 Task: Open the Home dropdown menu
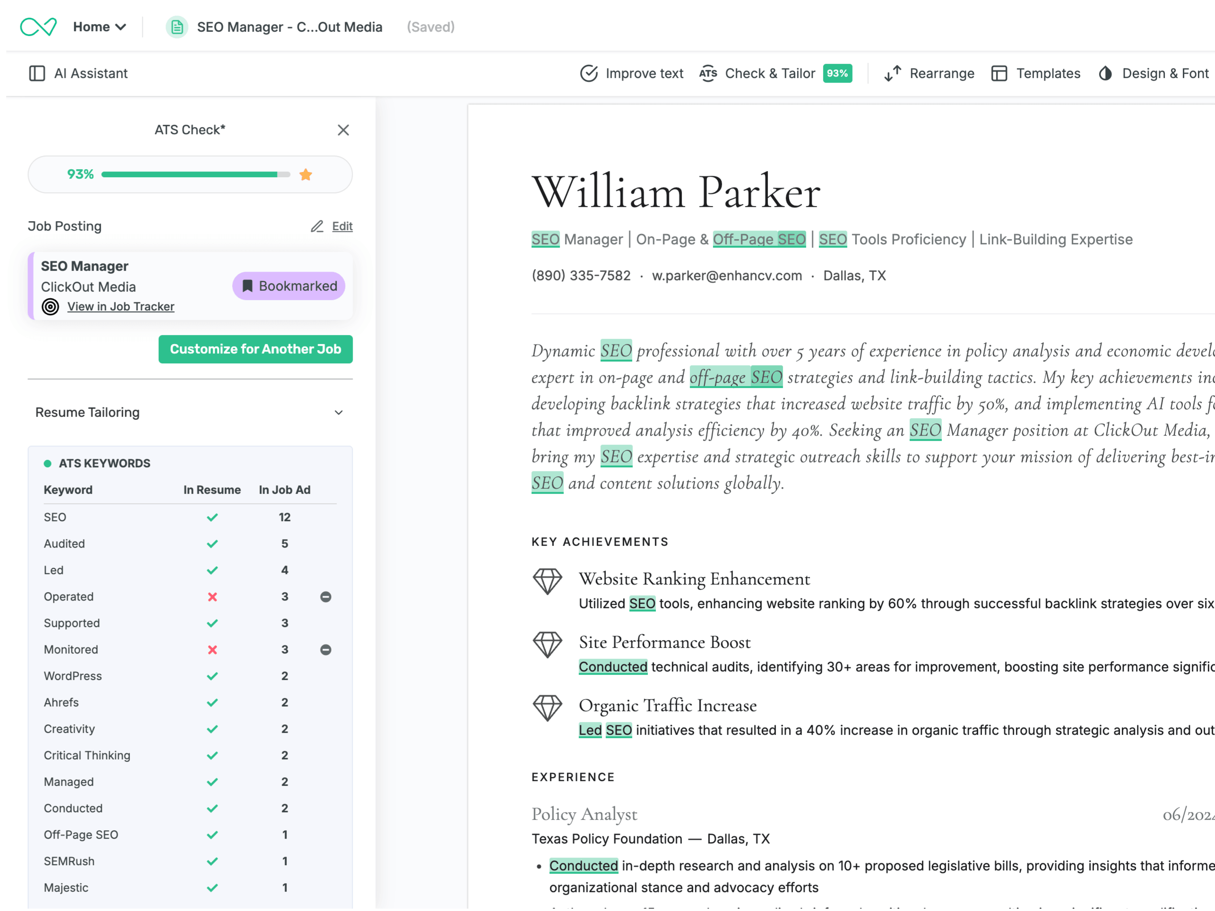(x=99, y=27)
